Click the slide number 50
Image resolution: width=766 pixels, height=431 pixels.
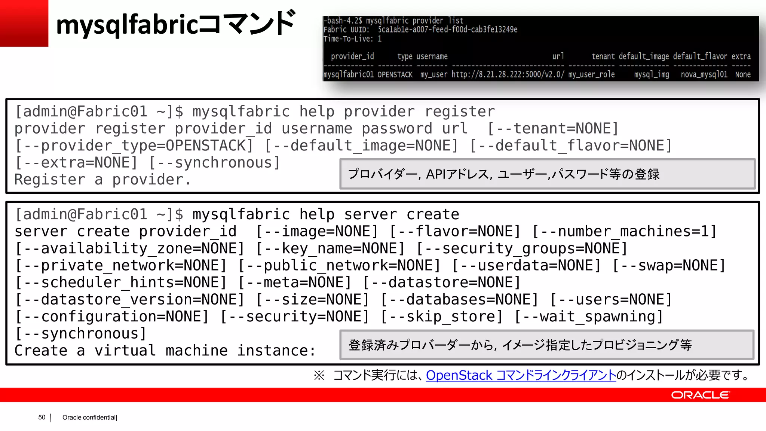coord(42,417)
